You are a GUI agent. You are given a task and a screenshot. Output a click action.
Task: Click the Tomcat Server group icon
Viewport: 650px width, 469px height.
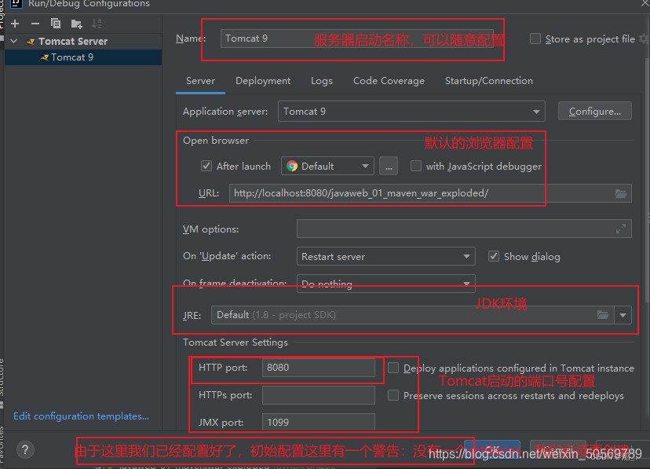coord(31,42)
